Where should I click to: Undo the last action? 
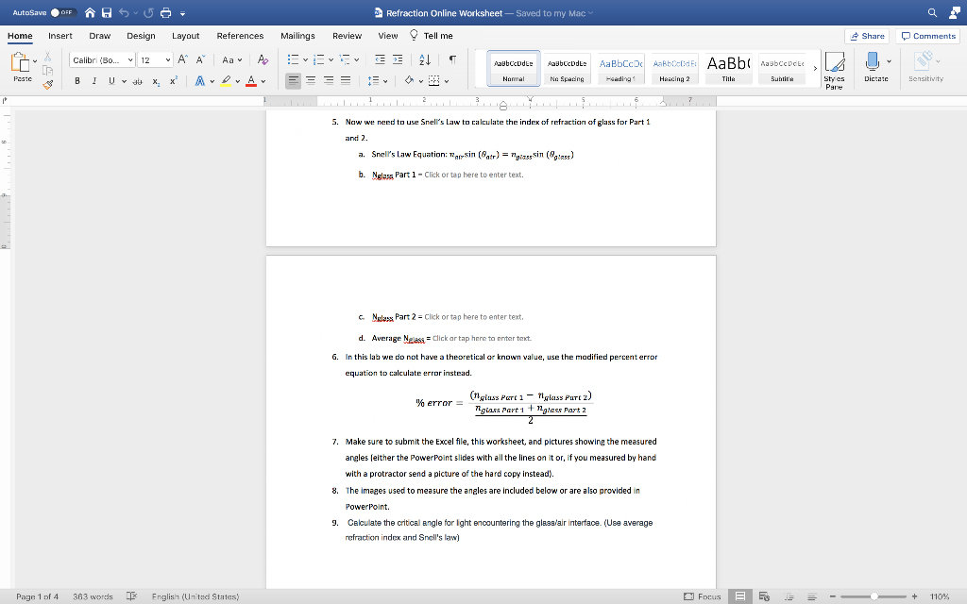(x=124, y=13)
